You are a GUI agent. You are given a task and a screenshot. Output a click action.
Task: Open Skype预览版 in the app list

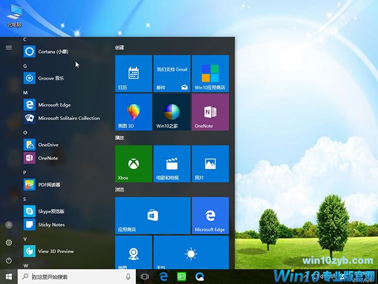(65, 211)
